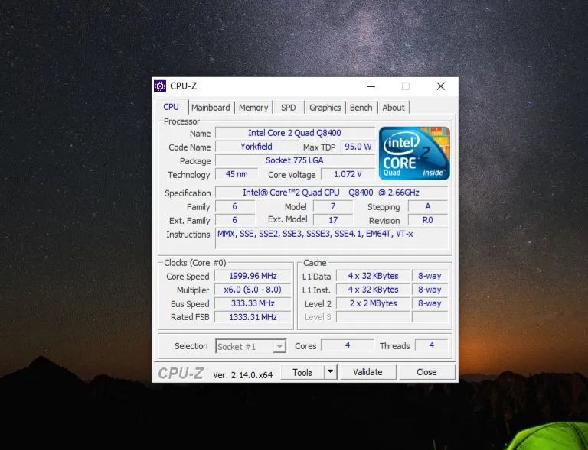Image resolution: width=588 pixels, height=450 pixels.
Task: Click the Revision value R0
Action: click(427, 220)
